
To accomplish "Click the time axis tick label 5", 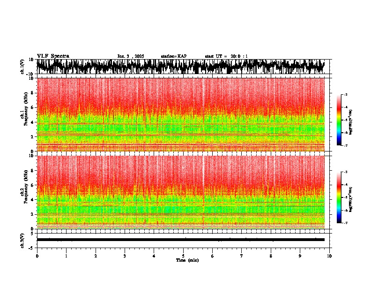I will click(x=183, y=256).
